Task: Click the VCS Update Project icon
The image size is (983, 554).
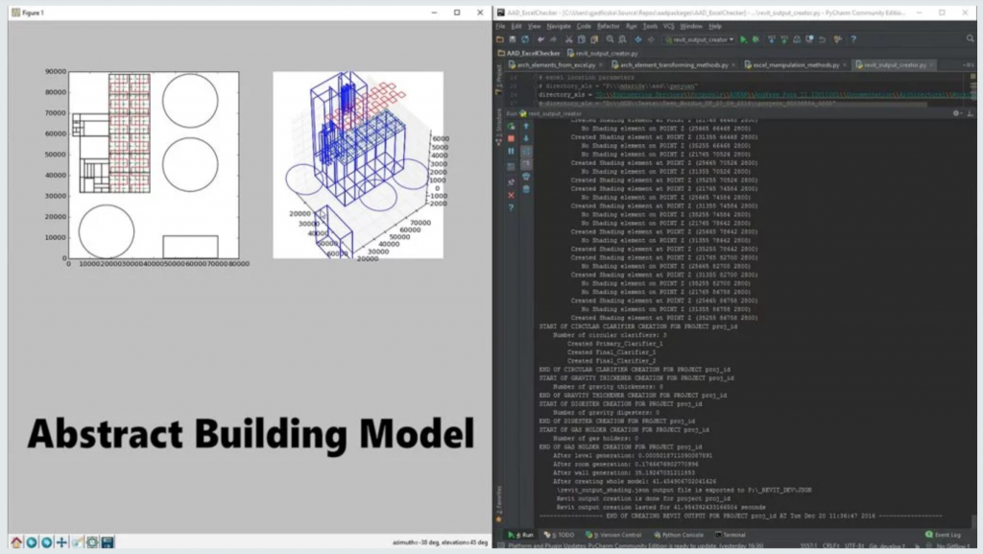Action: point(772,39)
